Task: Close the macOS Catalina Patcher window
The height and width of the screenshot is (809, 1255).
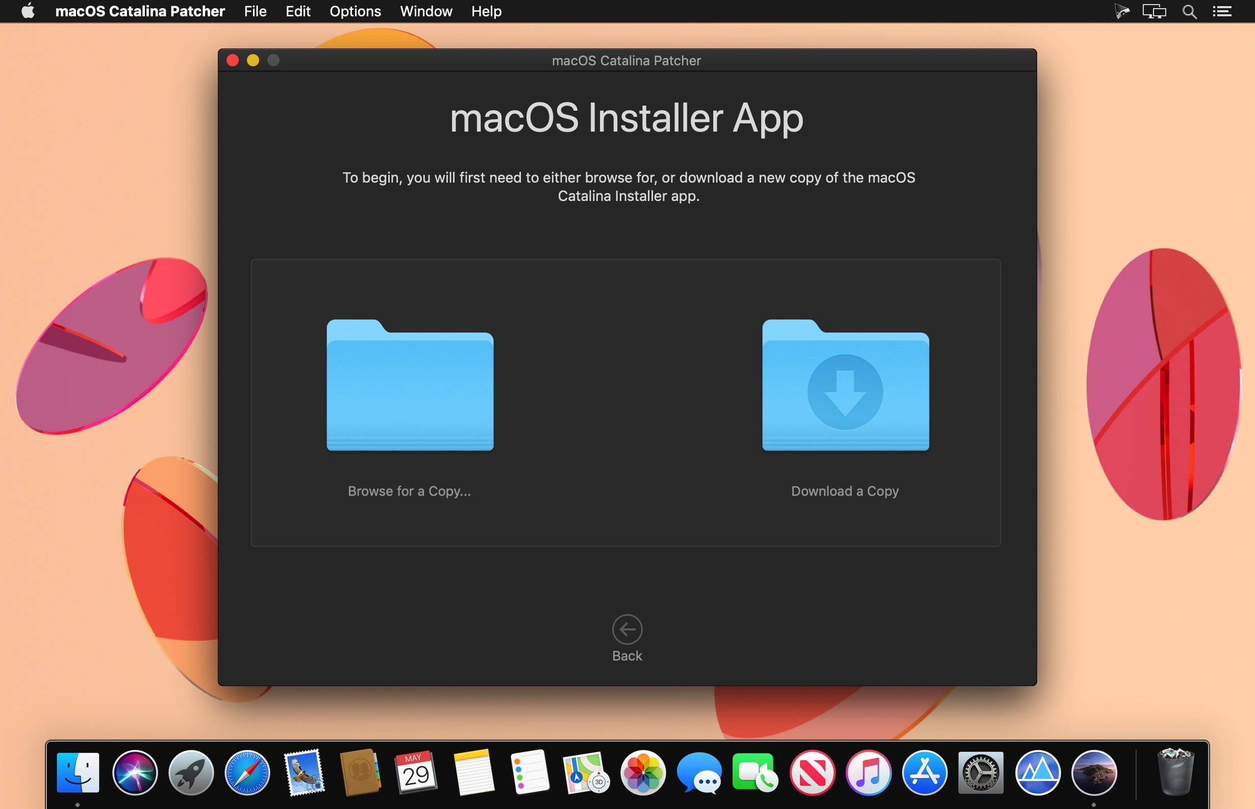Action: (233, 60)
